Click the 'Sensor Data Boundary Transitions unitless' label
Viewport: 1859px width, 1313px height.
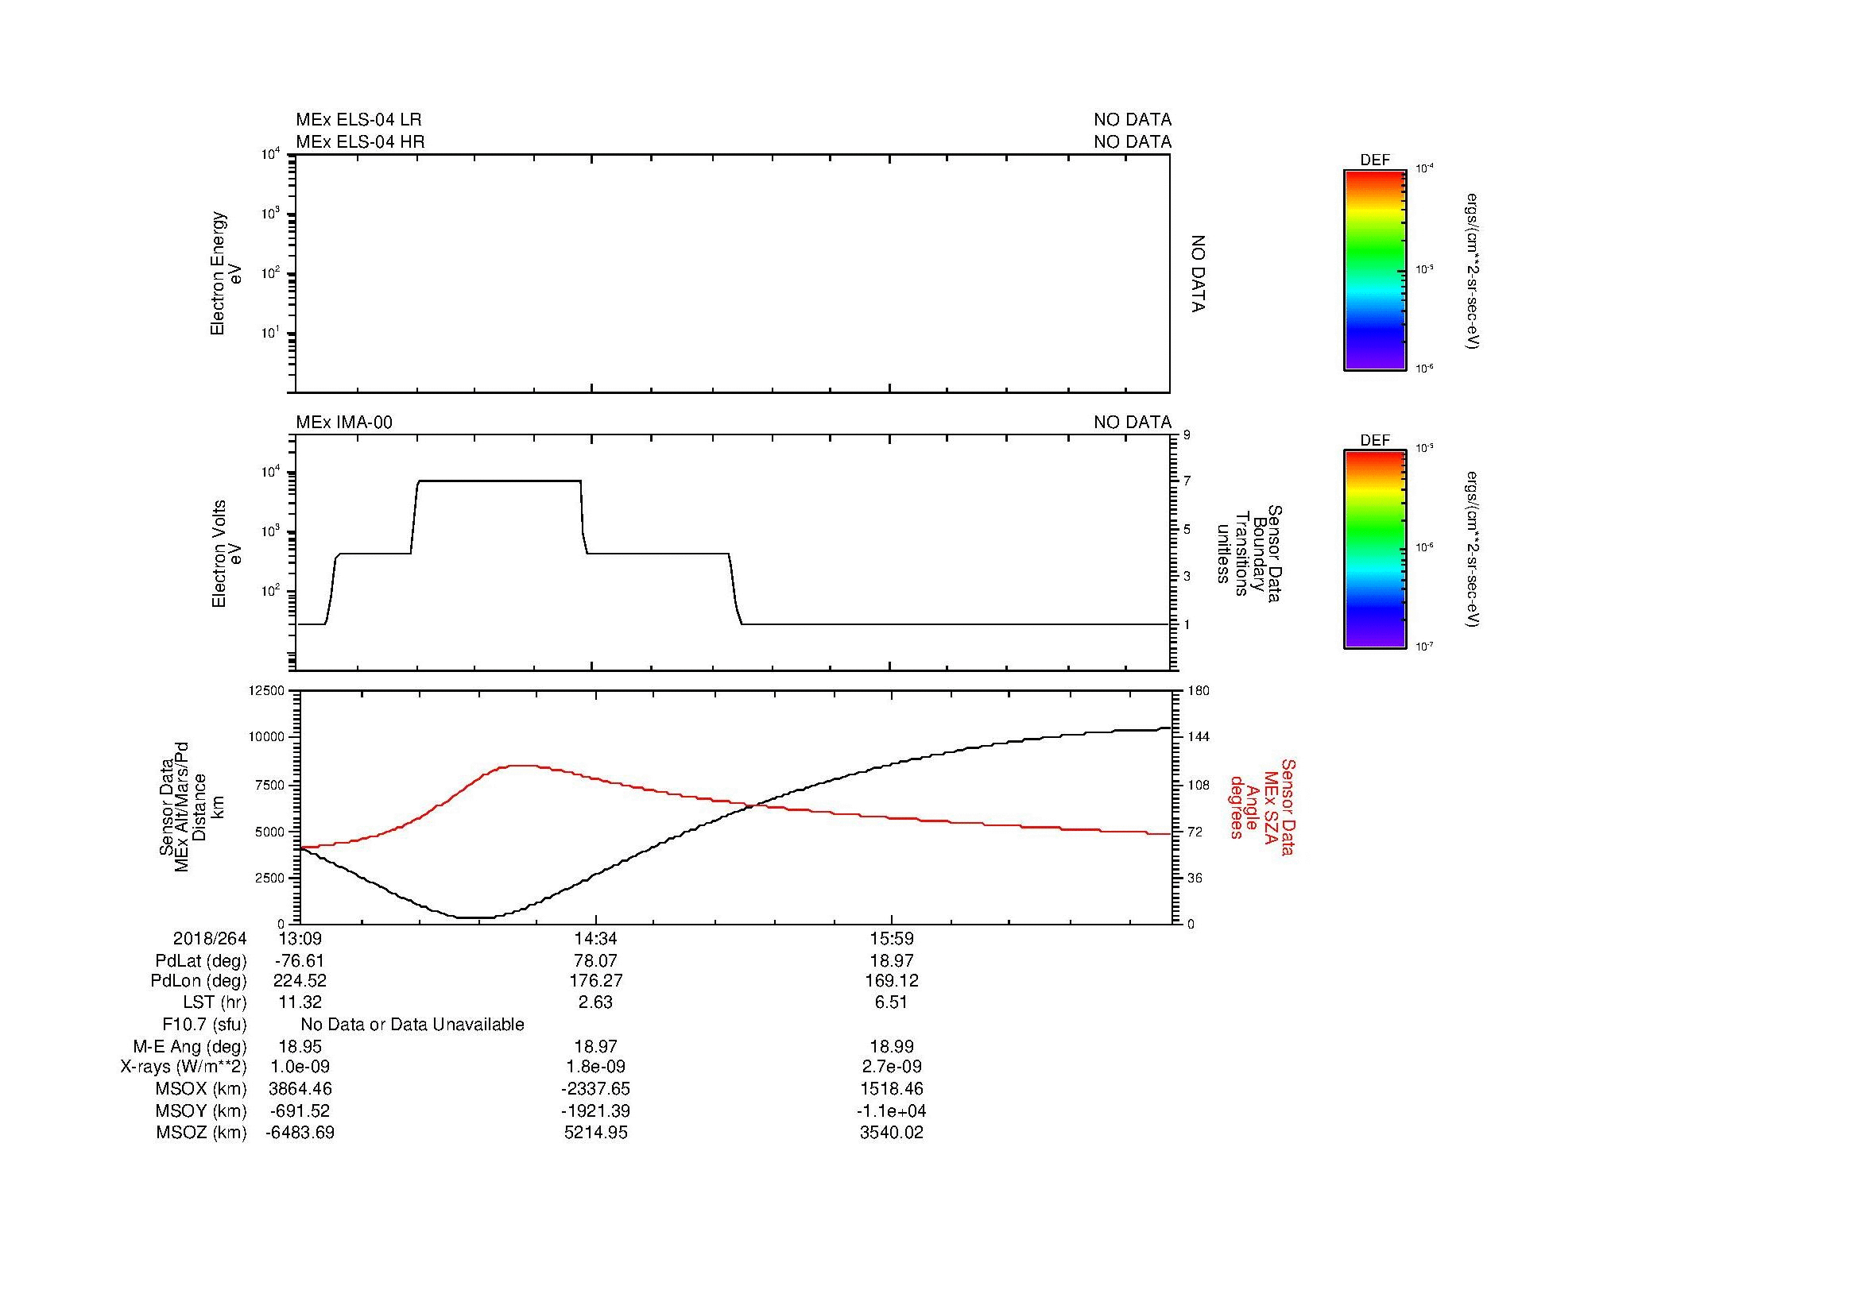point(1249,554)
